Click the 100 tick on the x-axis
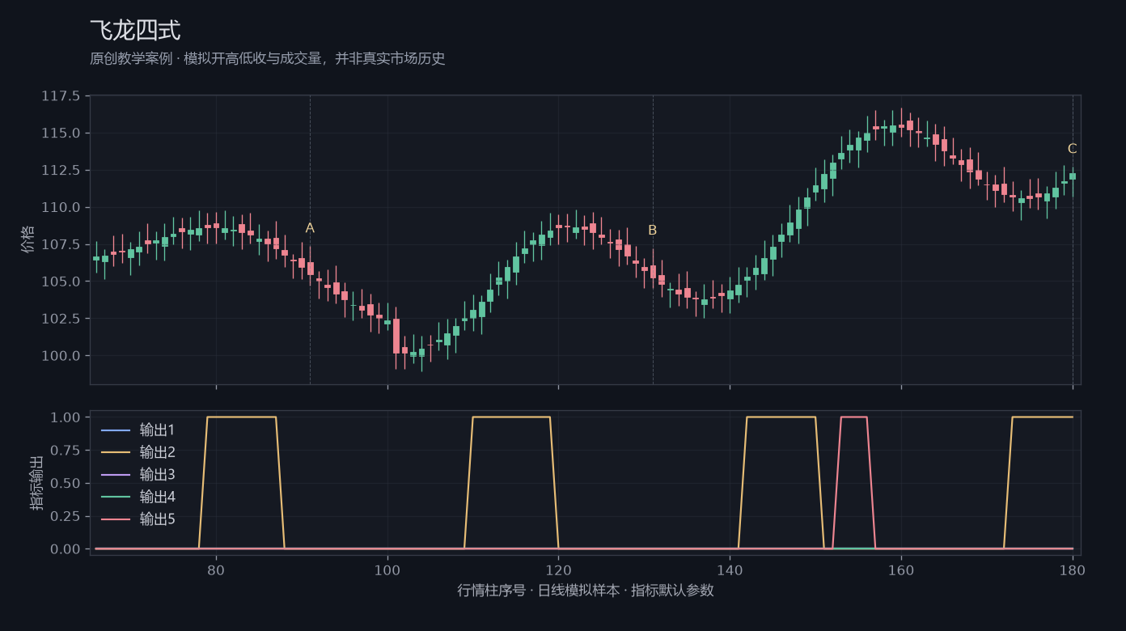The image size is (1126, 631). 387,570
